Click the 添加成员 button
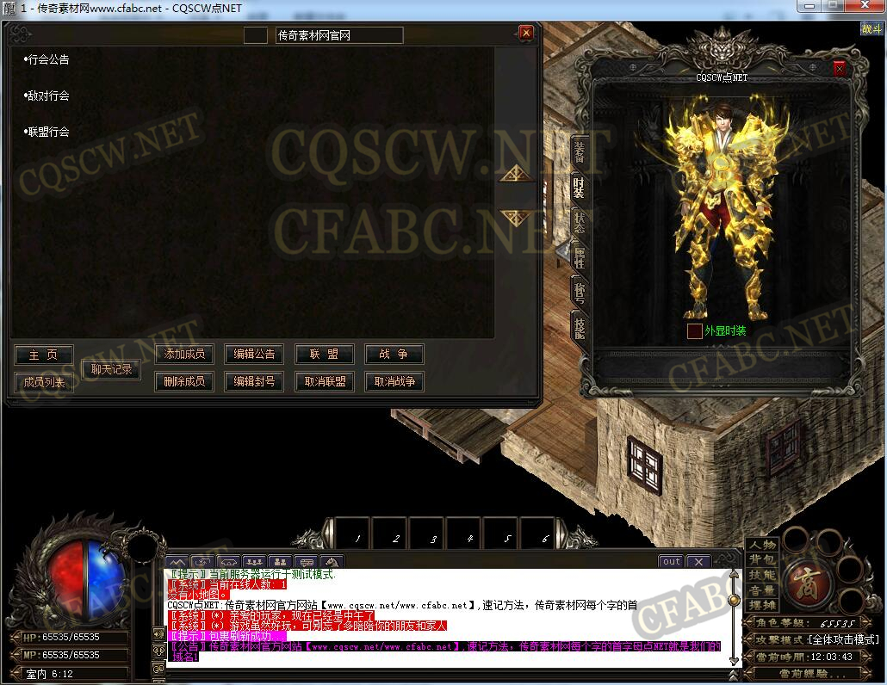 pyautogui.click(x=183, y=354)
